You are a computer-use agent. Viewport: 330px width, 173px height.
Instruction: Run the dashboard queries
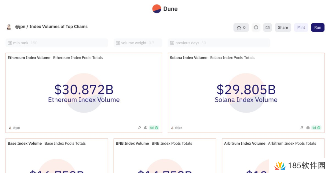[317, 27]
